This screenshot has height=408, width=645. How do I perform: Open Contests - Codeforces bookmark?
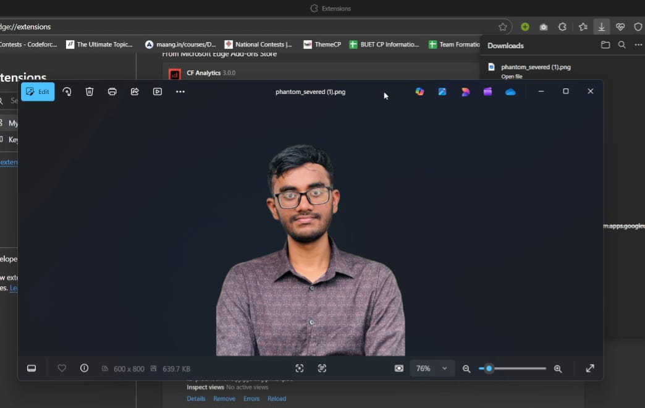click(x=29, y=45)
